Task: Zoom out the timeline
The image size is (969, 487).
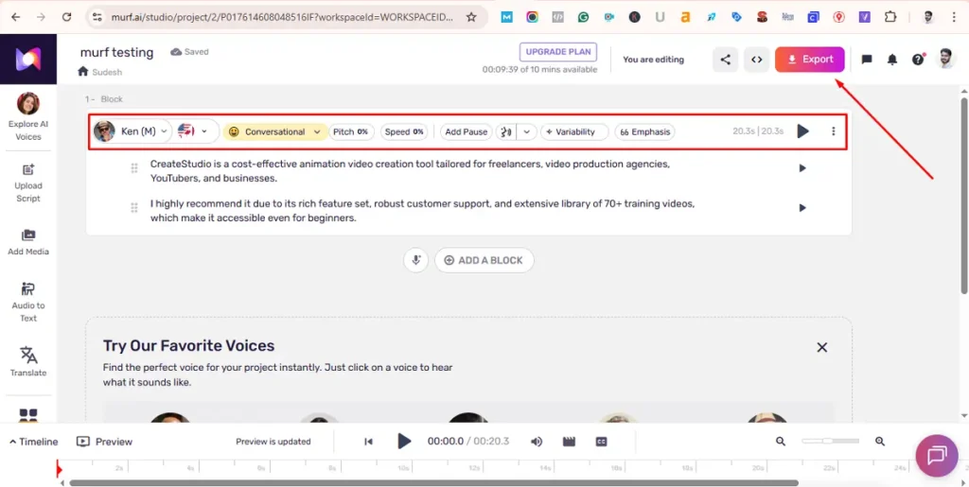Action: click(781, 442)
